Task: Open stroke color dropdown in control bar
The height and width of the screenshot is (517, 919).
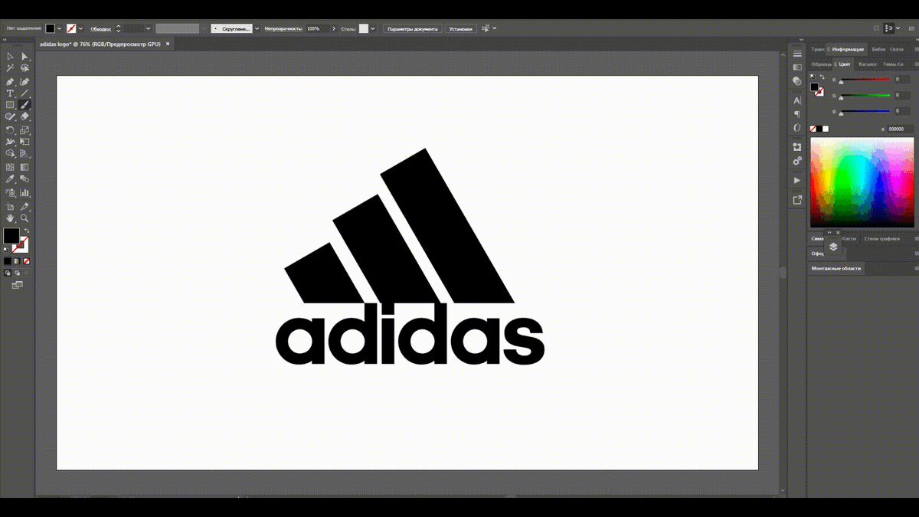Action: click(81, 28)
